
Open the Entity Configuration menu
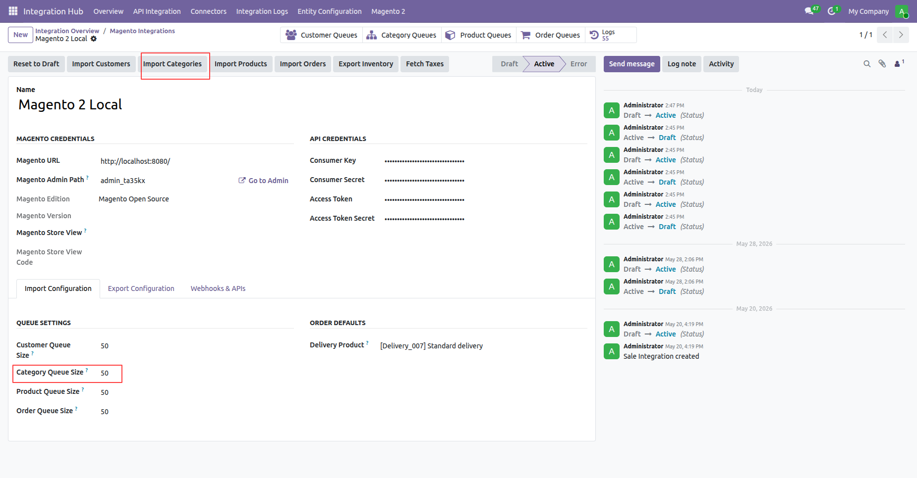click(330, 11)
